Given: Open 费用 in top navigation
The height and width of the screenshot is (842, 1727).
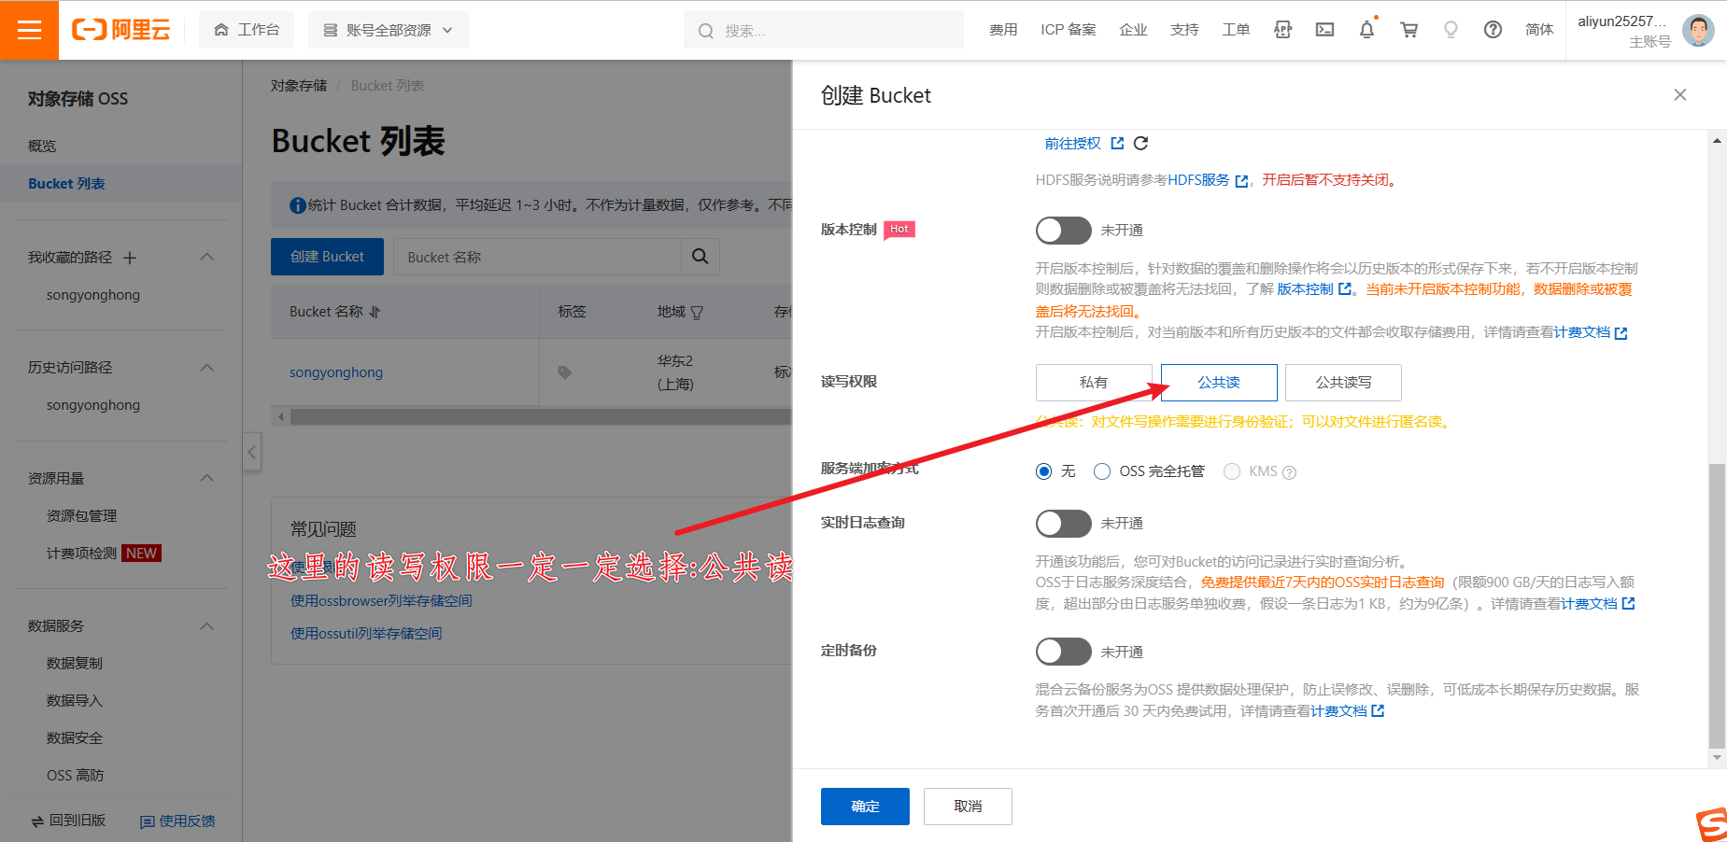Looking at the screenshot, I should pos(1003,30).
